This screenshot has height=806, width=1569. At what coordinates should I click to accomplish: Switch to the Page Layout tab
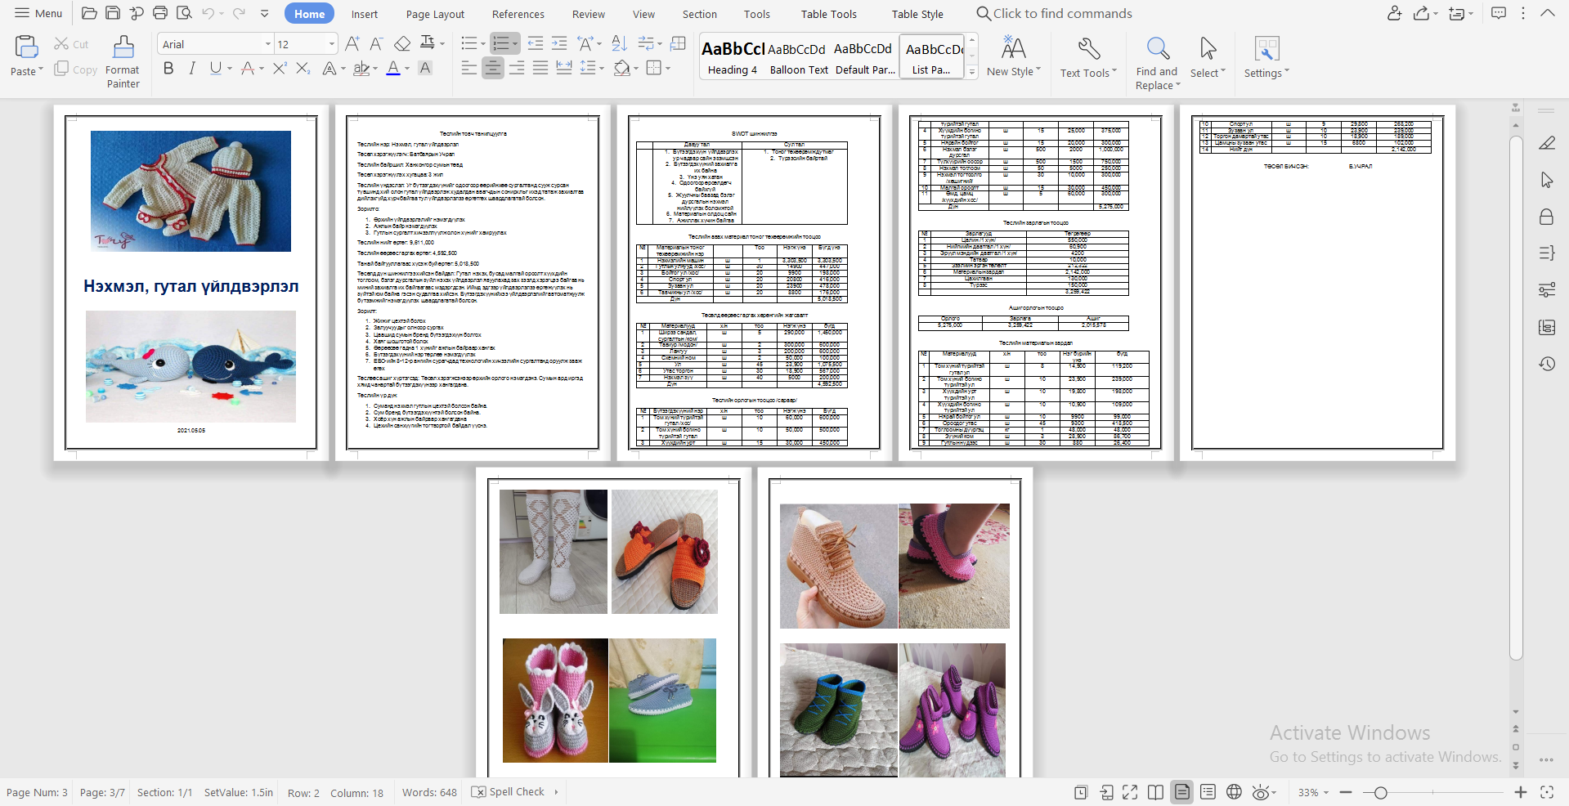click(x=435, y=14)
